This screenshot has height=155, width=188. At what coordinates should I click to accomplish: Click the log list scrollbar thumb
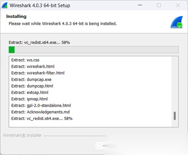click(x=175, y=116)
